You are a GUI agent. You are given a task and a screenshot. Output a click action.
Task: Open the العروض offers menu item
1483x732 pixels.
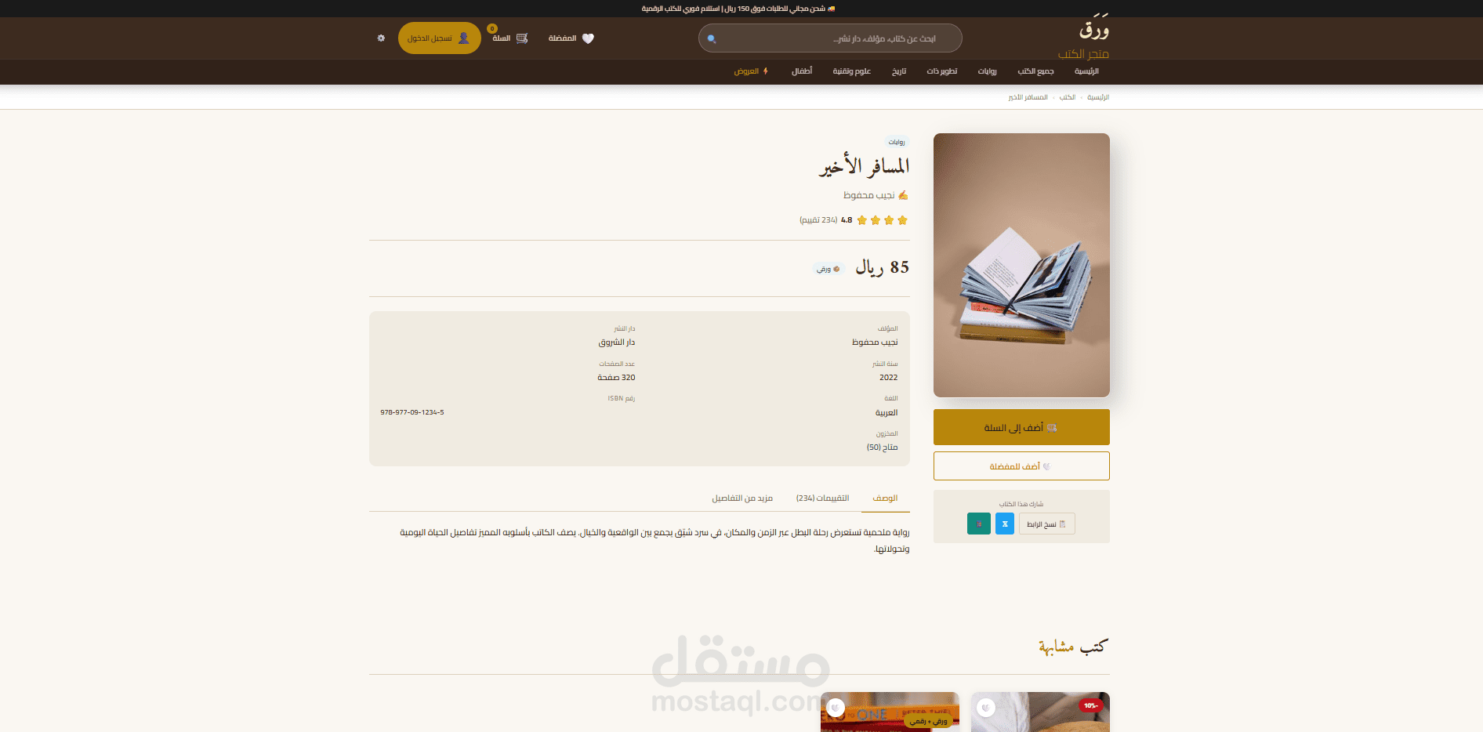point(751,71)
